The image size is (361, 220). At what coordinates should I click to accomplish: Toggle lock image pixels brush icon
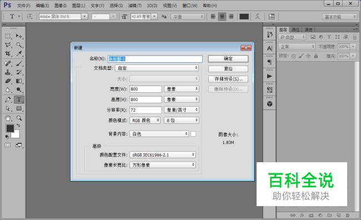pyautogui.click(x=300, y=56)
